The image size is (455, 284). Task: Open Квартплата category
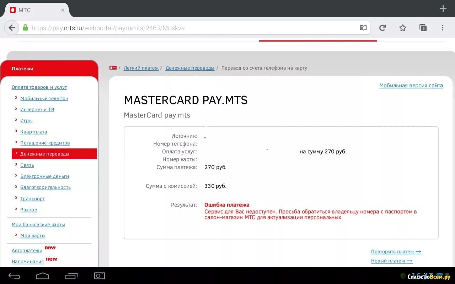point(34,132)
